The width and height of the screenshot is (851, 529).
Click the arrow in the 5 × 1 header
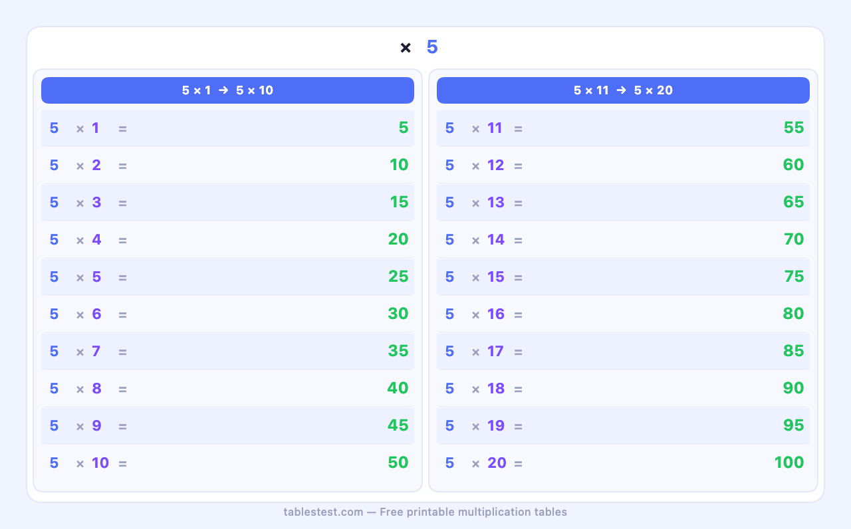click(223, 90)
